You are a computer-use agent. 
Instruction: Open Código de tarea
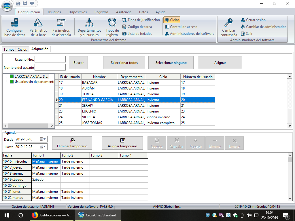pyautogui.click(x=137, y=27)
